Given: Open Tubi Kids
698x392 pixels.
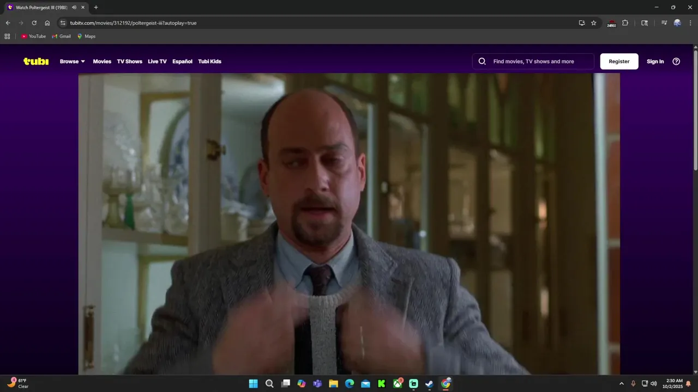Looking at the screenshot, I should pyautogui.click(x=209, y=62).
